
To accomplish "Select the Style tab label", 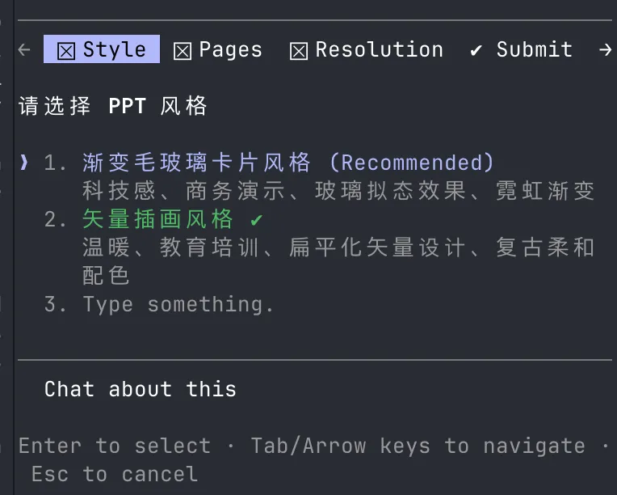I will tap(114, 50).
